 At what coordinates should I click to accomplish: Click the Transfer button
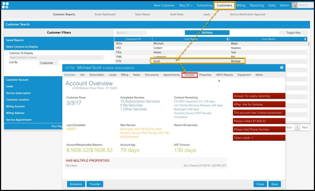[x=95, y=184]
